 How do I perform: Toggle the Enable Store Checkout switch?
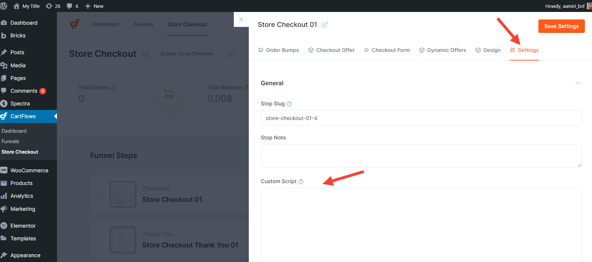[227, 54]
